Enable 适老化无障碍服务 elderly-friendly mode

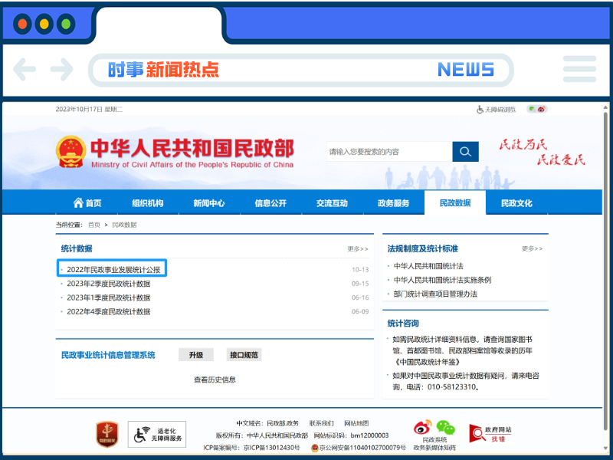[x=156, y=435]
